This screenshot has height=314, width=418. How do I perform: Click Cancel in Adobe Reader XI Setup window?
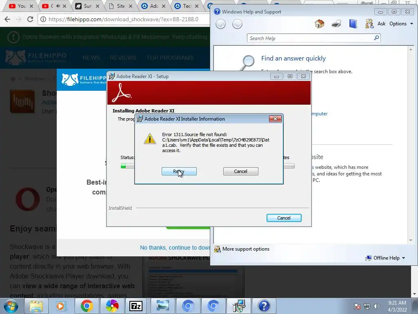point(284,218)
